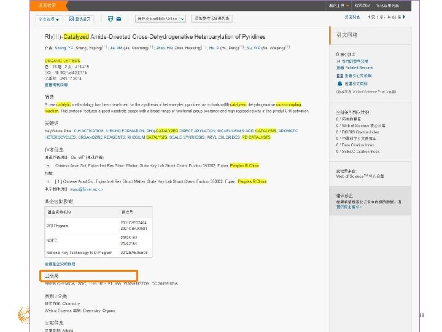Click keyword NICKEL/LEWIS ACID CATALYSIS
This screenshot has height=332, width=442.
(x=247, y=131)
